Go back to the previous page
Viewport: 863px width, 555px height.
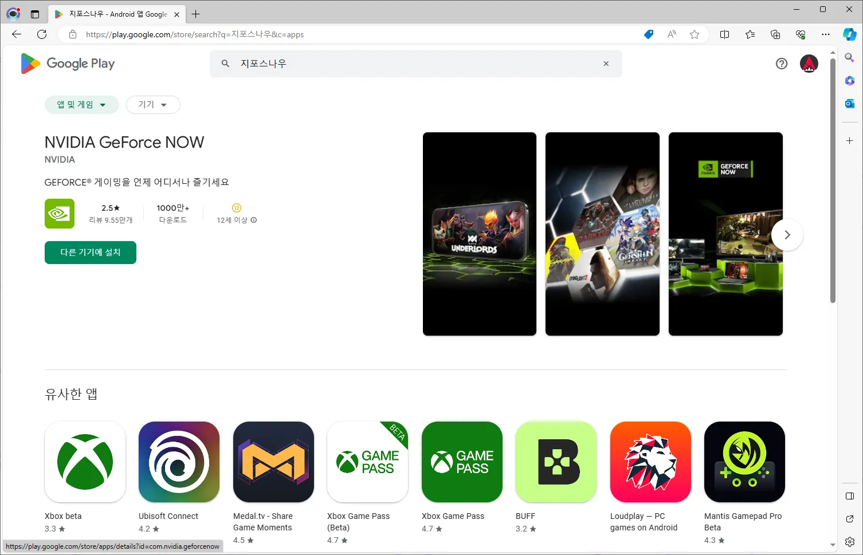[17, 34]
